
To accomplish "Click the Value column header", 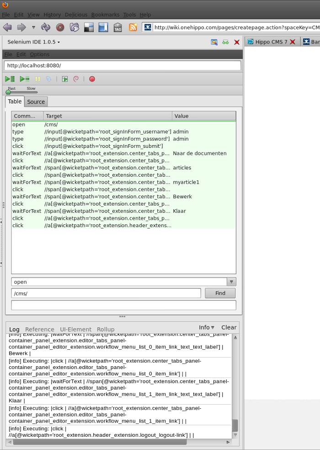I will tap(204, 116).
